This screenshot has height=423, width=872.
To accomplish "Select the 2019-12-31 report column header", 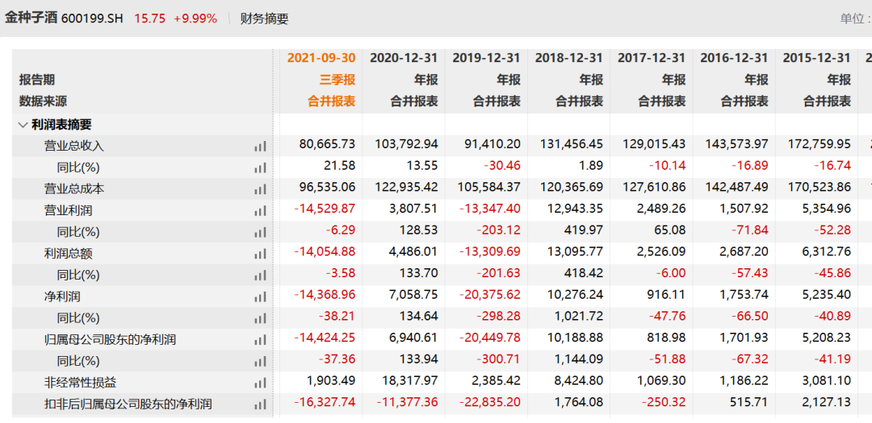I will point(487,58).
